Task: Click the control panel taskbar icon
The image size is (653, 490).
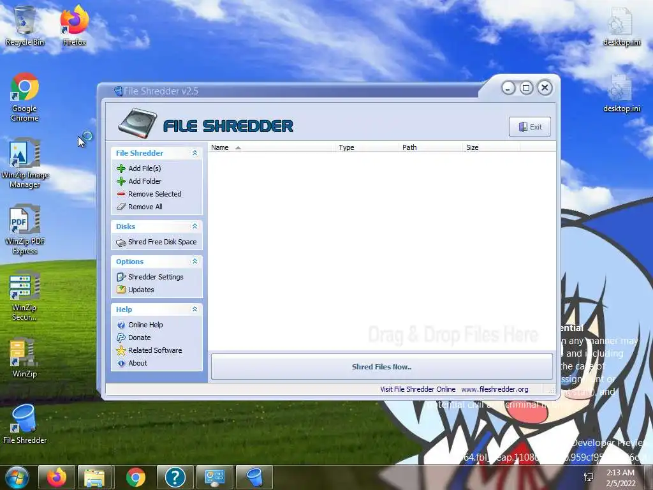Action: click(x=214, y=477)
